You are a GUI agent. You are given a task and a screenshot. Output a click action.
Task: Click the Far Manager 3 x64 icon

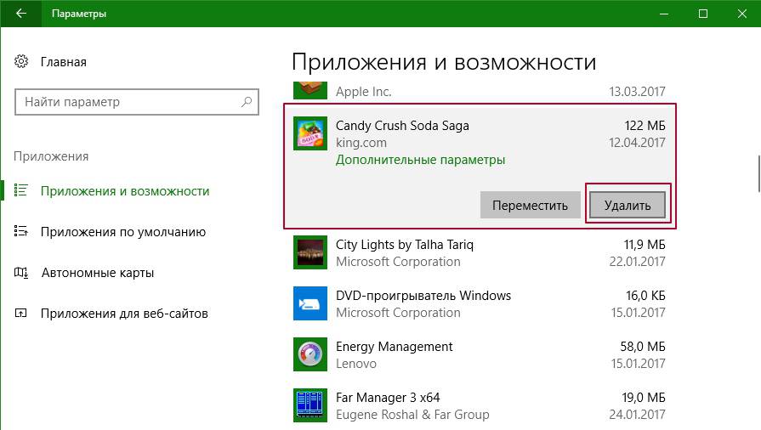click(x=310, y=405)
